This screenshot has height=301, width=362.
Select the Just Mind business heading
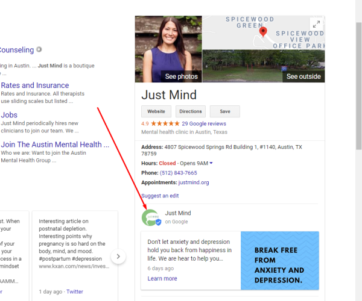(x=169, y=95)
